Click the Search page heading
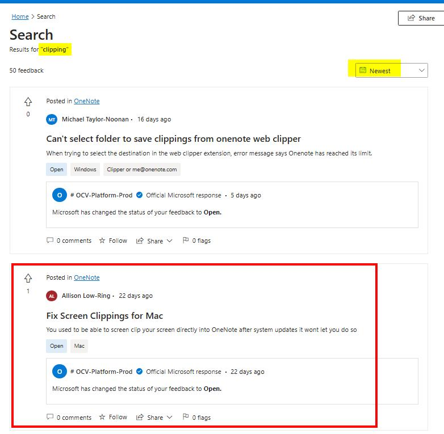Viewport: 444px width, 434px height. pyautogui.click(x=31, y=35)
